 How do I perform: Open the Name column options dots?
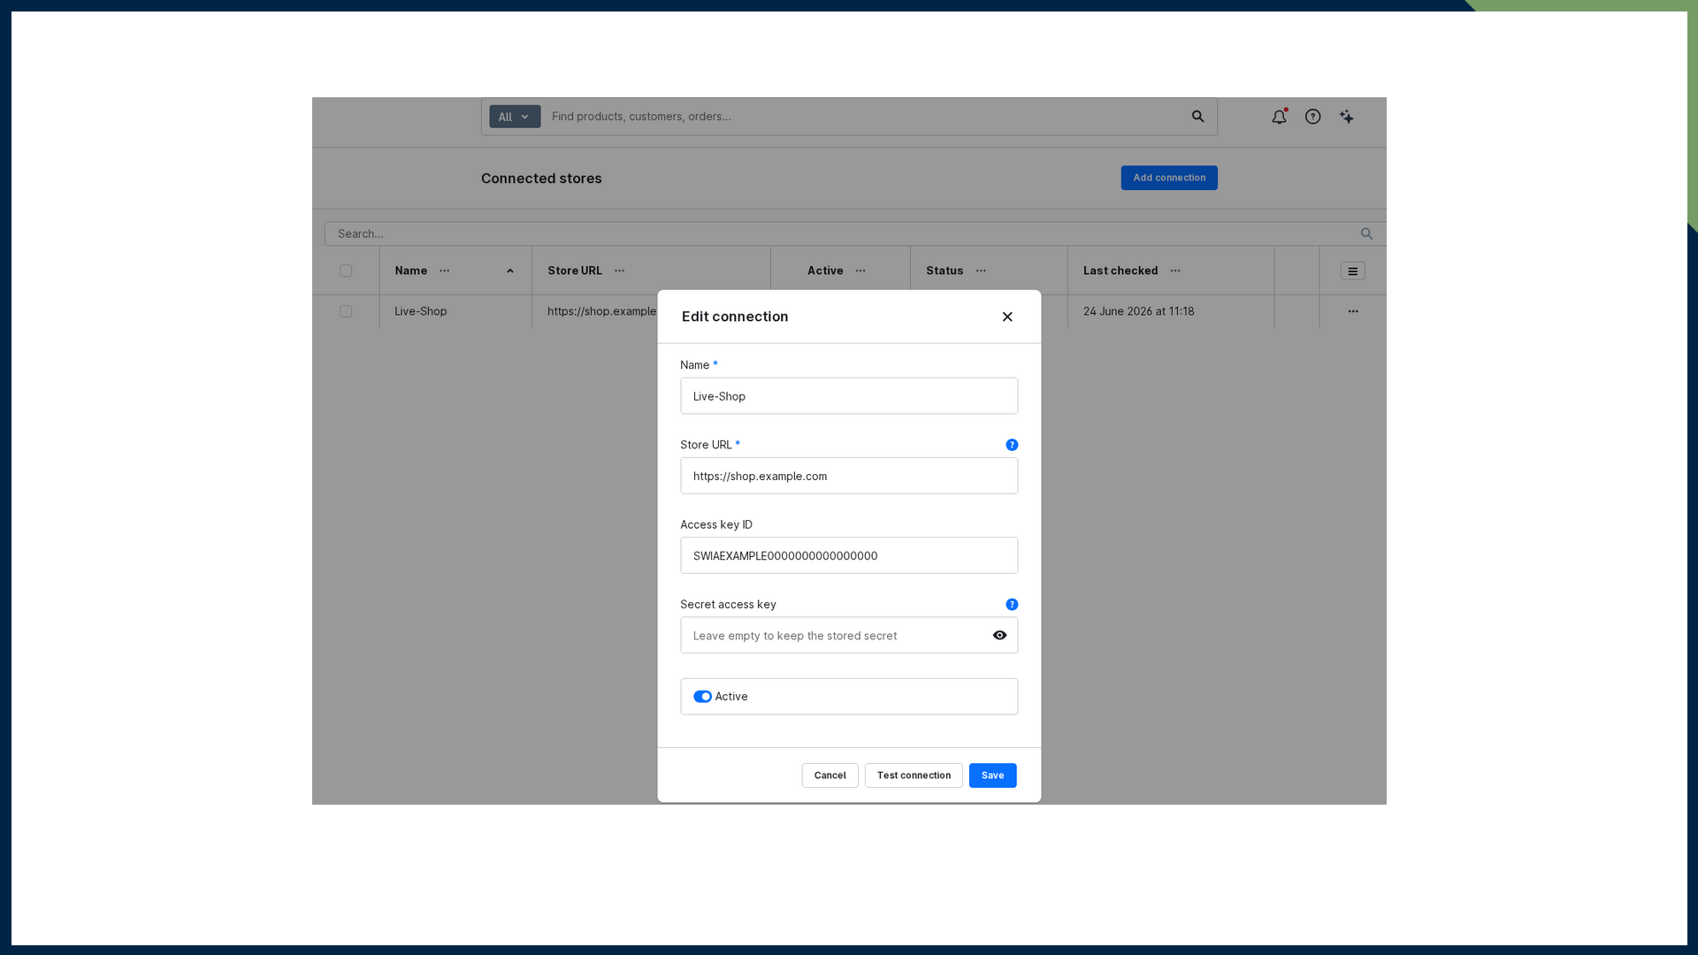444,271
